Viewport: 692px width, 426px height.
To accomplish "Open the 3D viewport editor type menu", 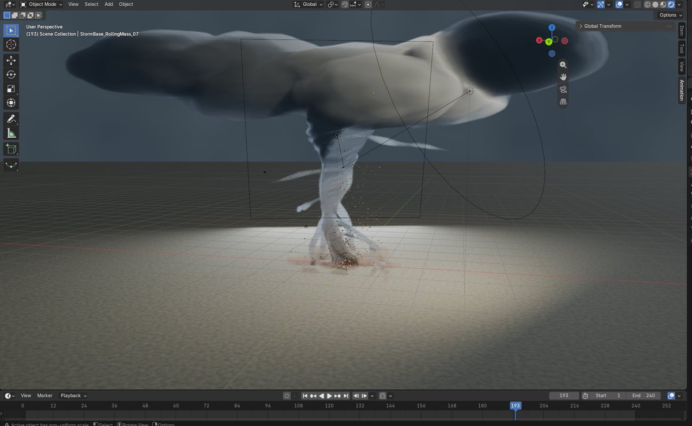I will (x=10, y=4).
